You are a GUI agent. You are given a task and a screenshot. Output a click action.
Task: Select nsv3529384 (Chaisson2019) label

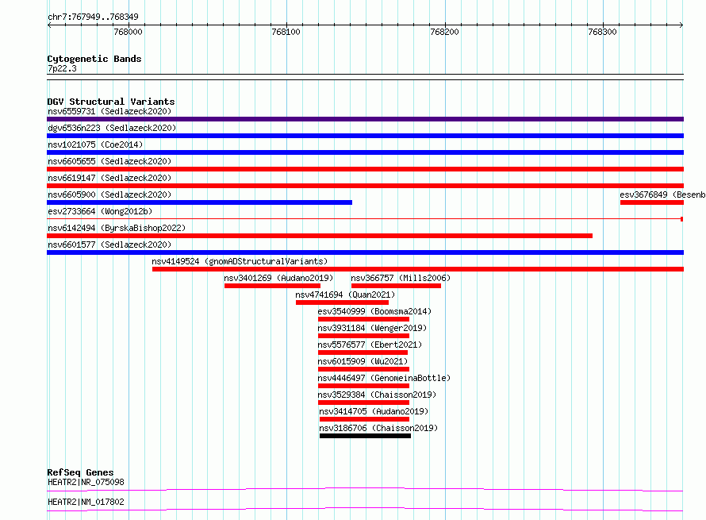coord(377,395)
